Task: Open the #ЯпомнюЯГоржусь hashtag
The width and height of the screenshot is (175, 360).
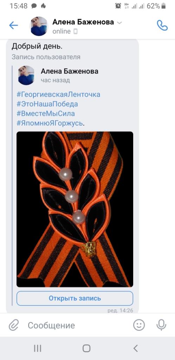Action: 50,123
